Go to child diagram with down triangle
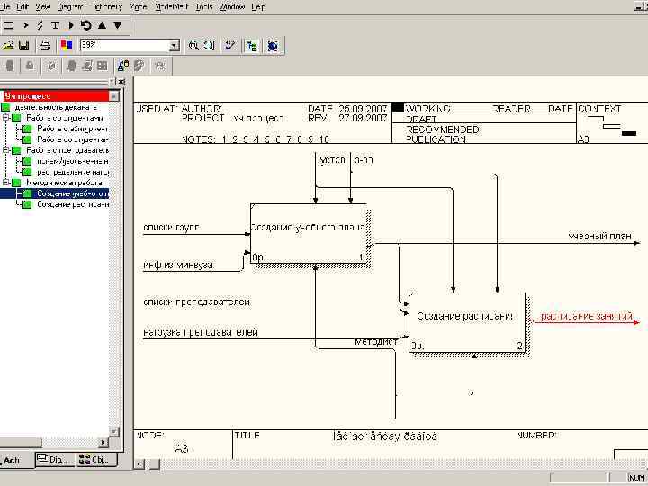The image size is (648, 486). (116, 25)
